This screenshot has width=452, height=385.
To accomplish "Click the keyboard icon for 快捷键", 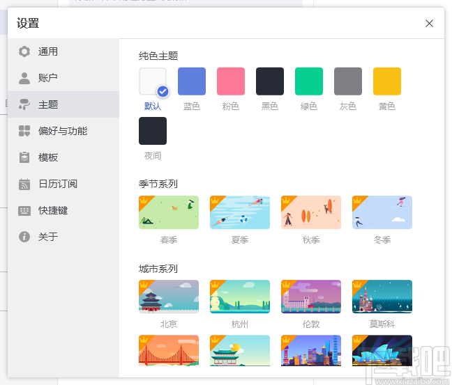I will [24, 211].
